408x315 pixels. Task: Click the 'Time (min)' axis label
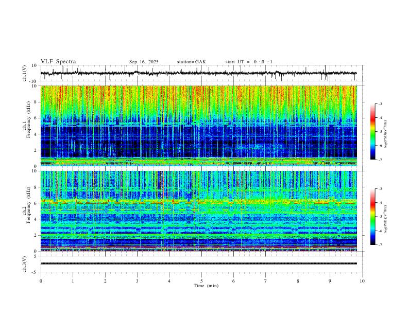(206, 286)
